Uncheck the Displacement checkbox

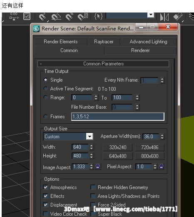click(45, 205)
